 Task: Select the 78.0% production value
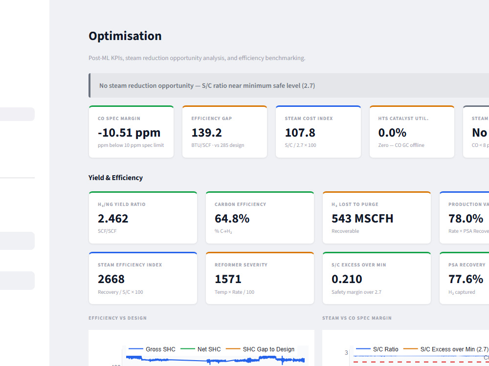pos(466,219)
